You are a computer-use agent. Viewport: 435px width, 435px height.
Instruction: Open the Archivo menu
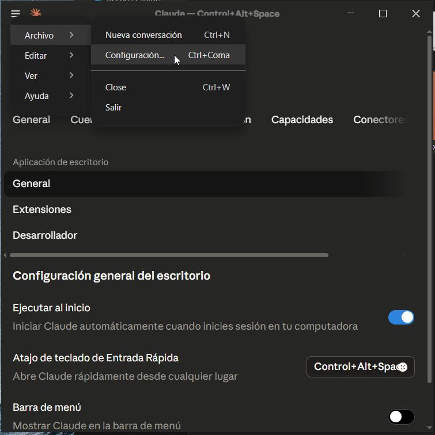50,35
